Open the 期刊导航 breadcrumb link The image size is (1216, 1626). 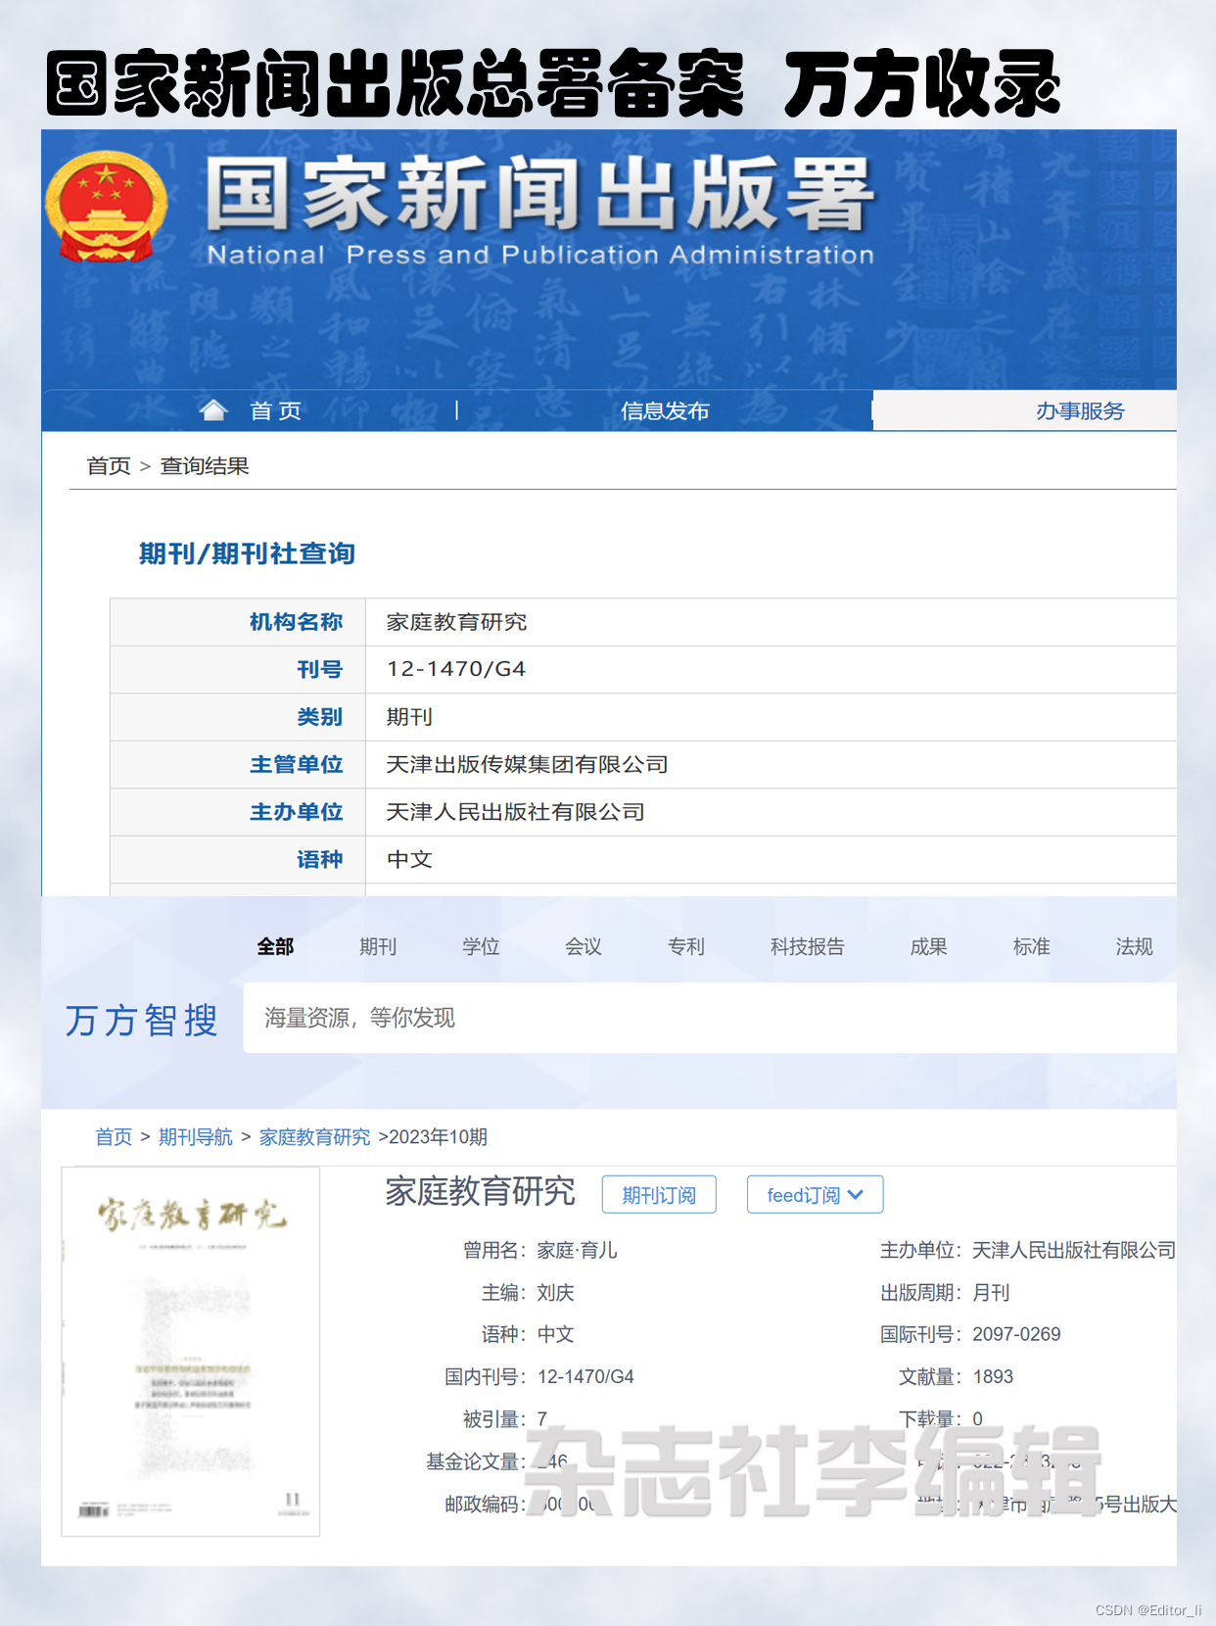(x=196, y=1137)
